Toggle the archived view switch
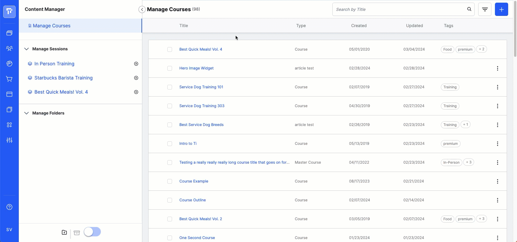 click(92, 232)
